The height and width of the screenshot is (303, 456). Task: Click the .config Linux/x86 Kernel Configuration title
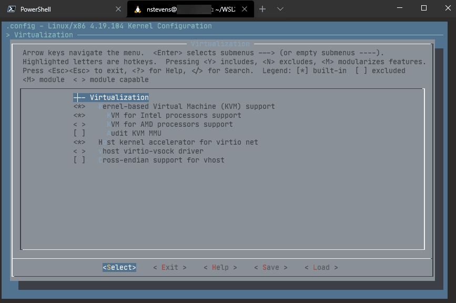tap(109, 26)
